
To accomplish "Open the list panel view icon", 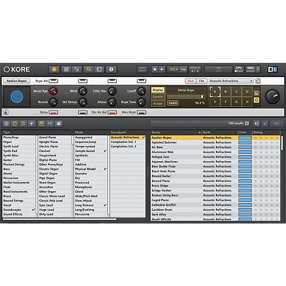I will coord(99,70).
